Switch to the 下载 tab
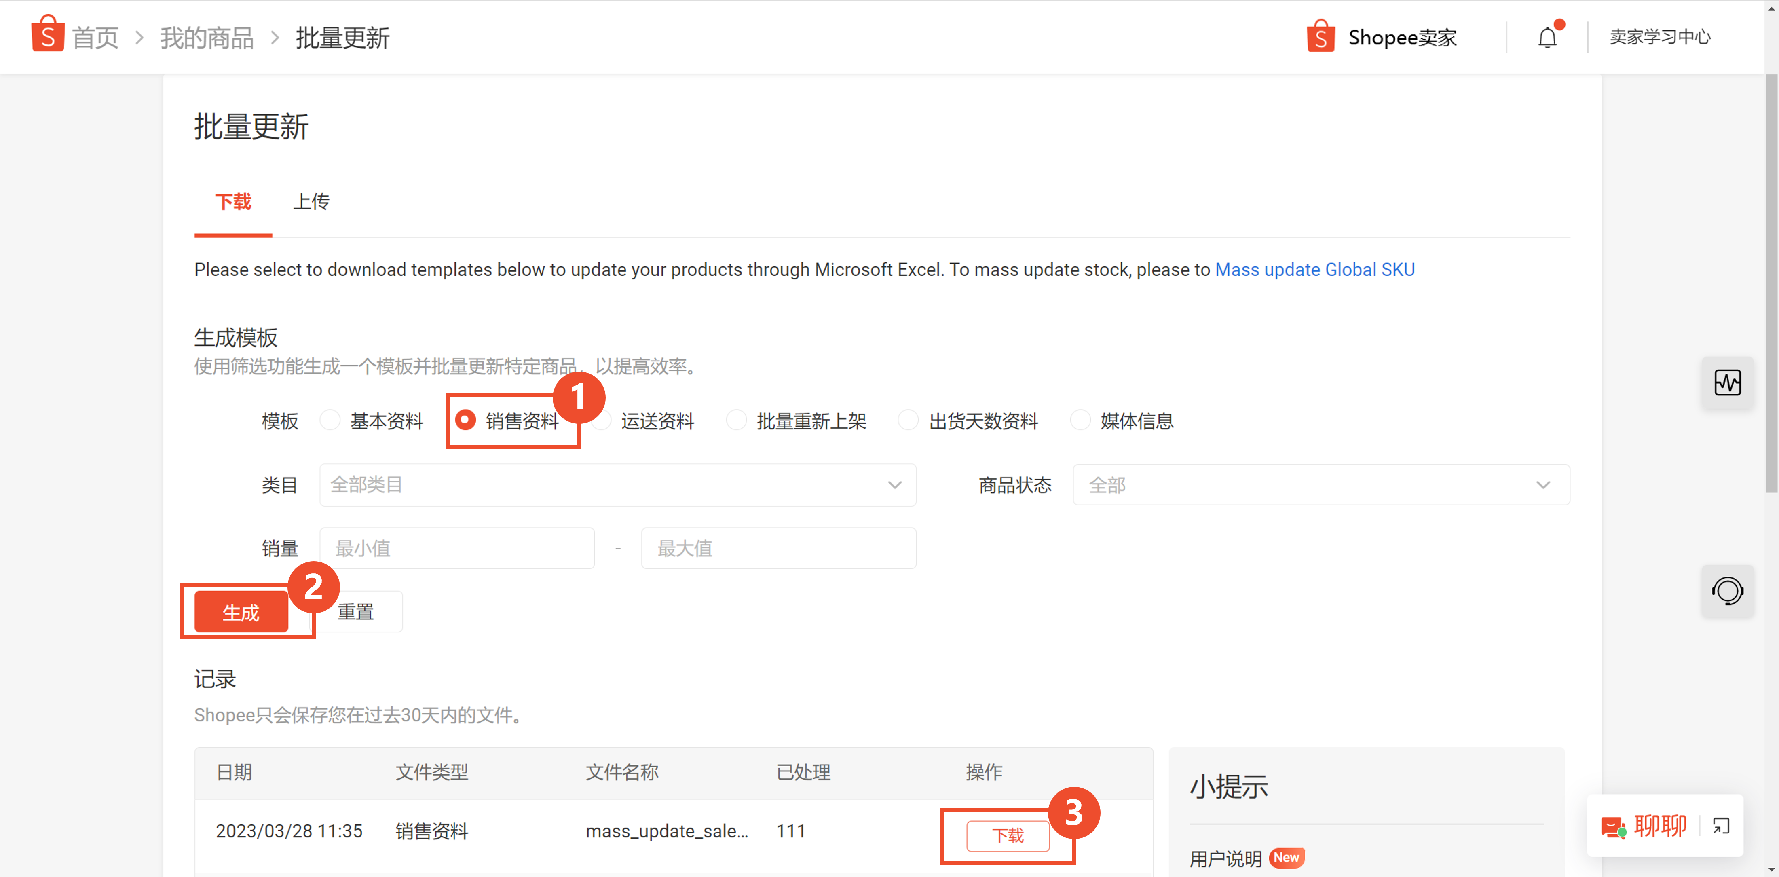The image size is (1779, 877). point(233,202)
